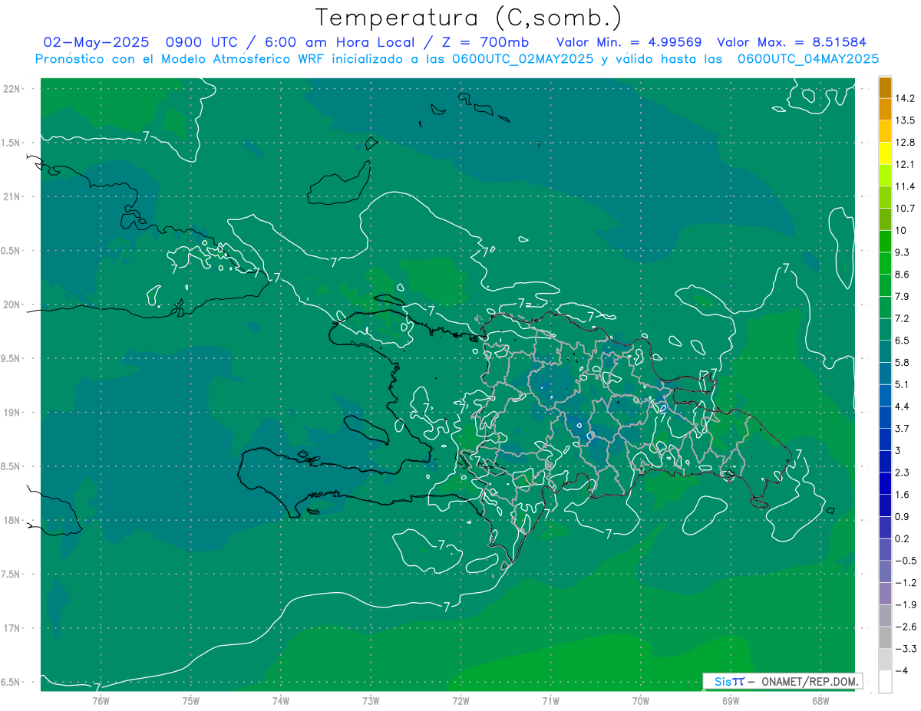Click the colorbar swatch between 12.8 and 13.5
Image resolution: width=921 pixels, height=711 pixels.
click(x=886, y=131)
